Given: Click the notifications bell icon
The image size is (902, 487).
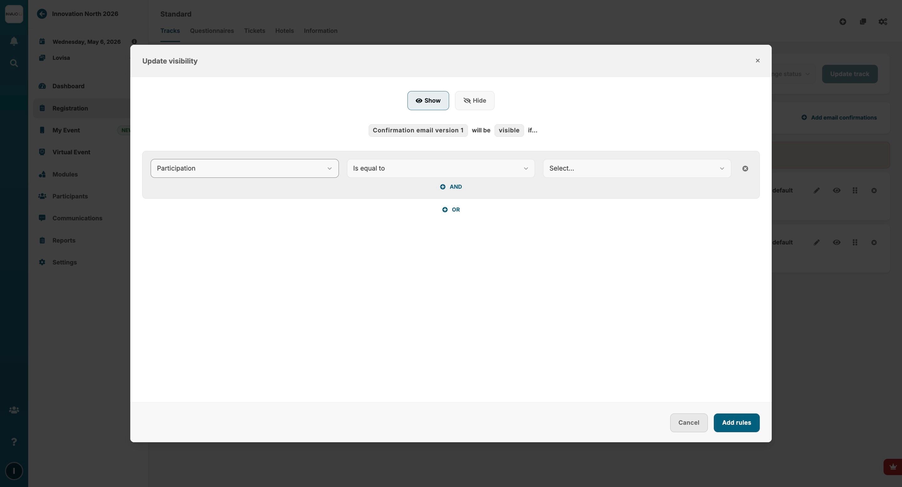Looking at the screenshot, I should [14, 41].
